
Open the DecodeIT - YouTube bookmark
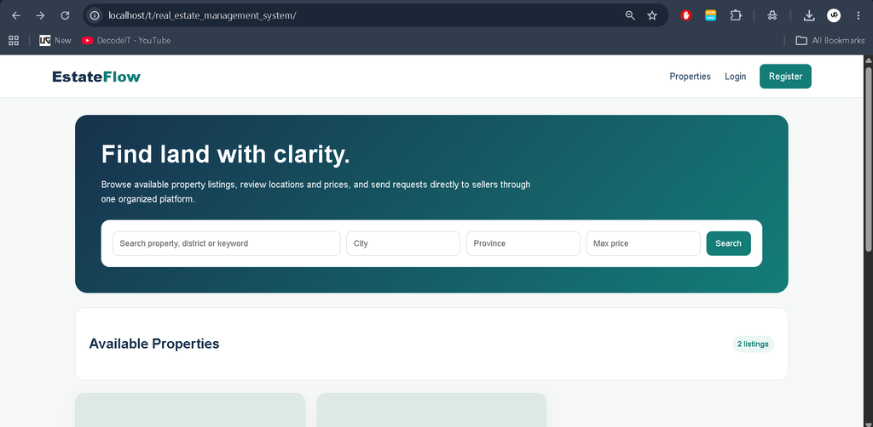(126, 40)
